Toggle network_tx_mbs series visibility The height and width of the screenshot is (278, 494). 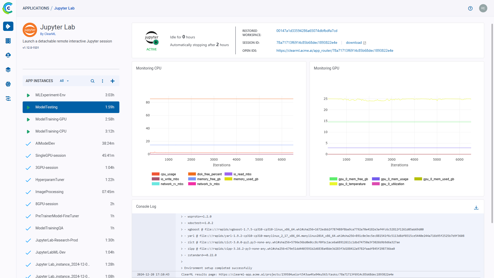[204, 184]
